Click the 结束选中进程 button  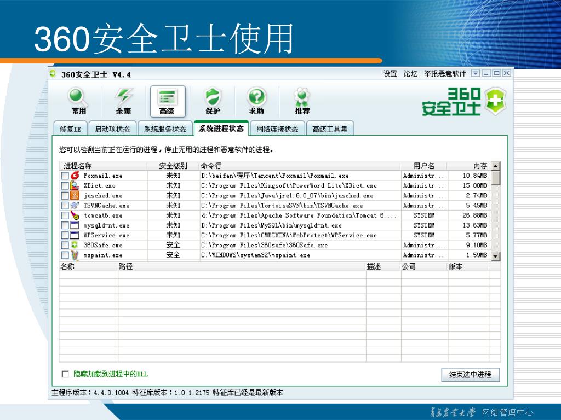point(470,374)
